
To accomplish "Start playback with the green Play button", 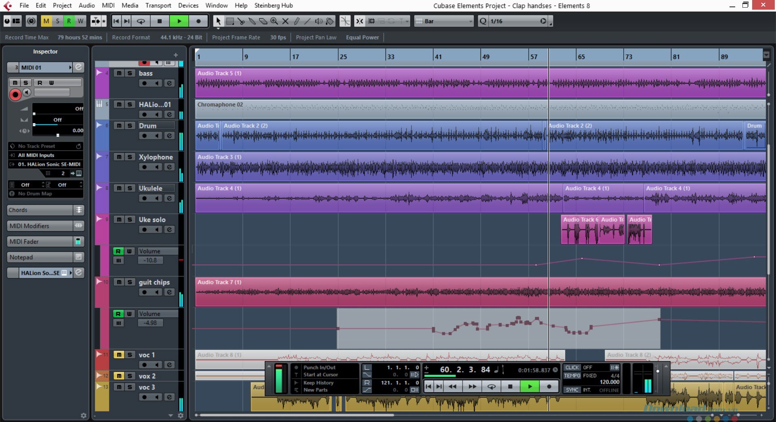I will pos(529,386).
